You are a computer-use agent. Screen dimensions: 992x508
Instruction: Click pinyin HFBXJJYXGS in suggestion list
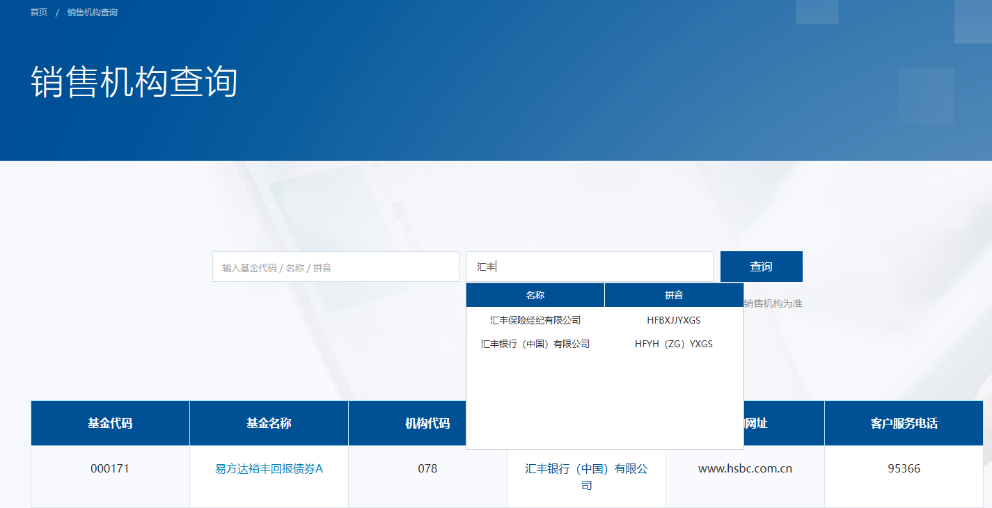674,320
